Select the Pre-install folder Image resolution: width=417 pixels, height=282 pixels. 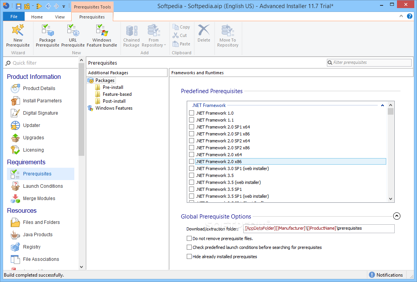(x=109, y=87)
